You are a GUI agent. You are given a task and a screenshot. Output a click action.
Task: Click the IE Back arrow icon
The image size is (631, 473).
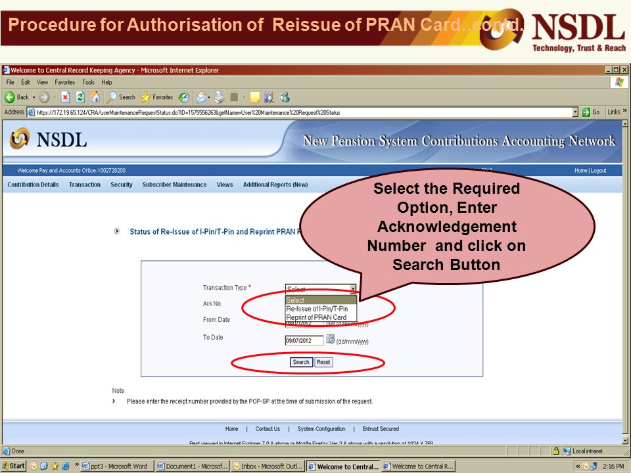(x=10, y=97)
